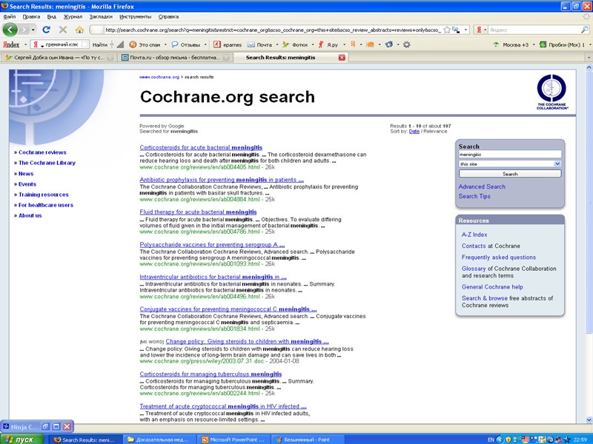Open the 'this site' dropdown in Search panel
593x444 pixels.
[510, 164]
